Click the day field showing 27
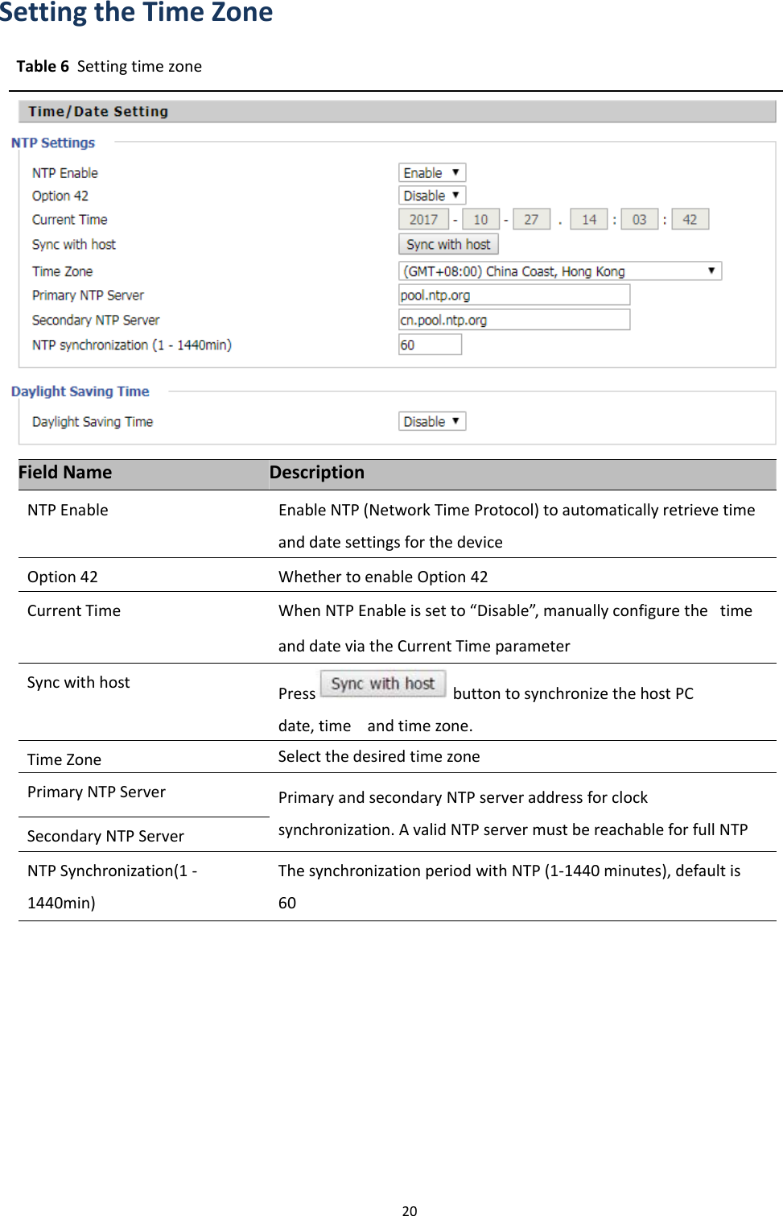The height and width of the screenshot is (1216, 783). pos(531,218)
